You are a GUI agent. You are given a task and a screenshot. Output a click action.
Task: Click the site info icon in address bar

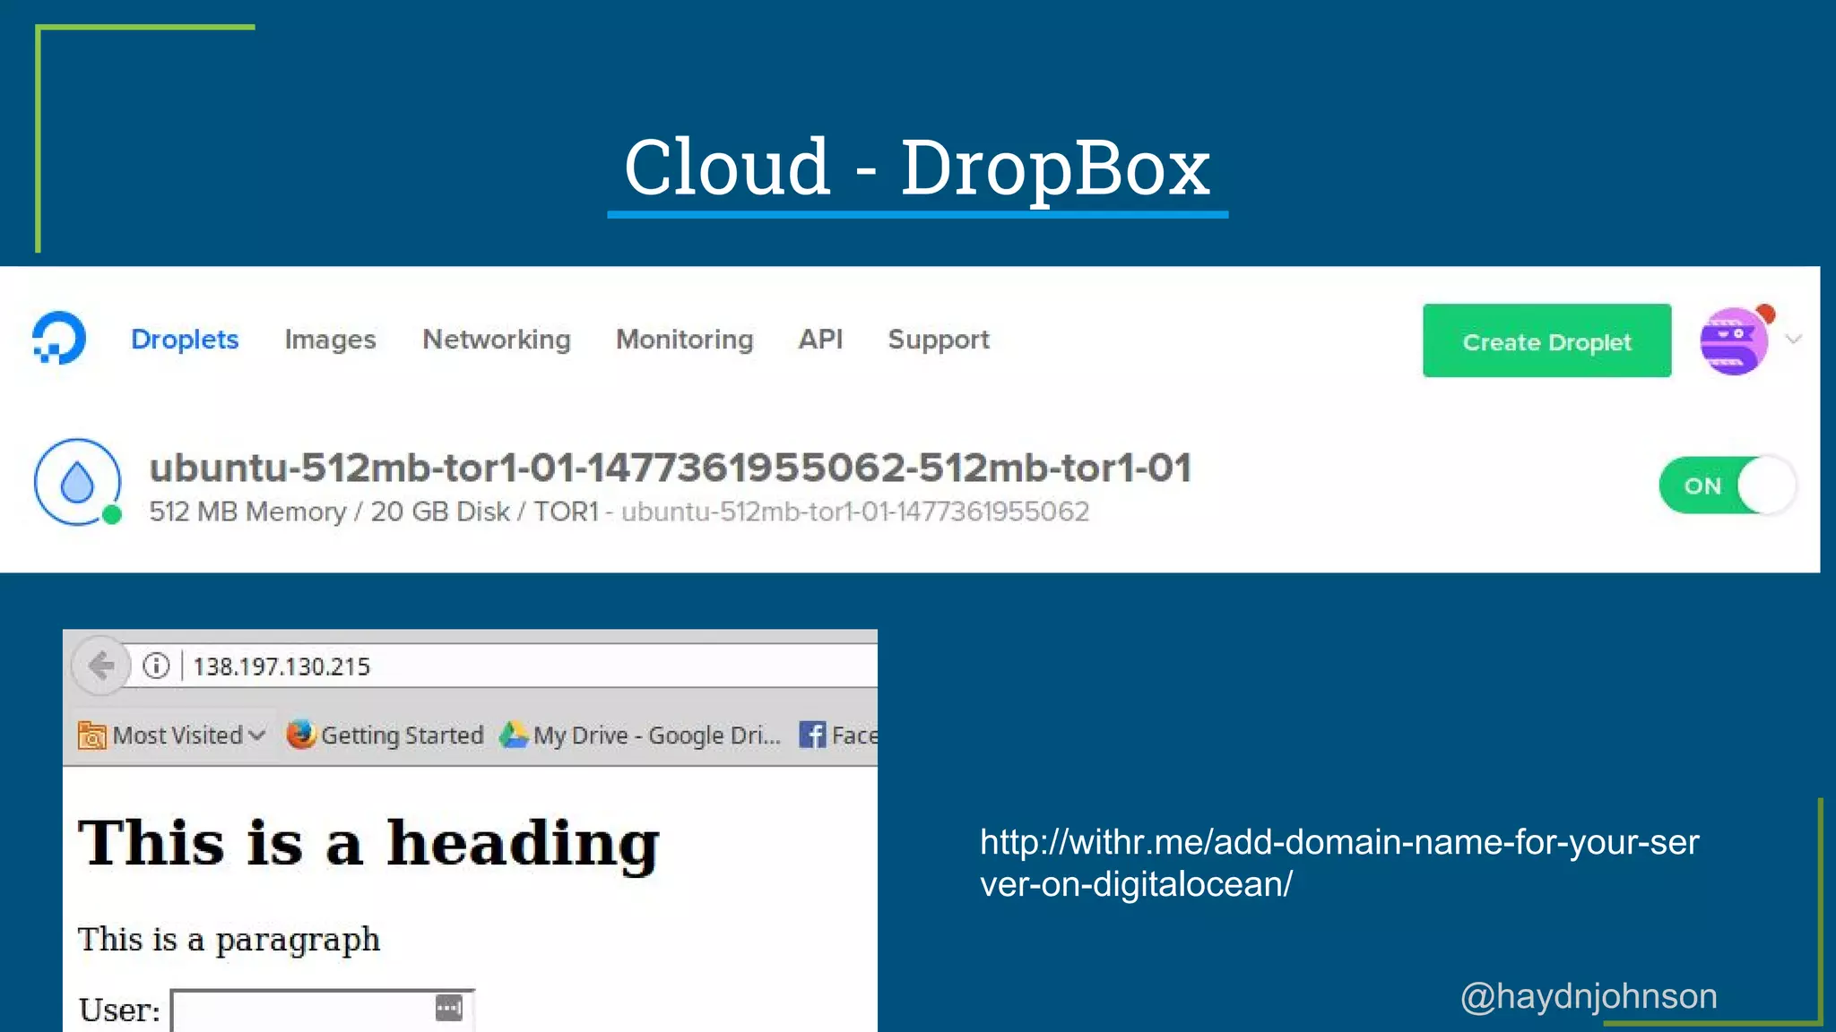[156, 666]
